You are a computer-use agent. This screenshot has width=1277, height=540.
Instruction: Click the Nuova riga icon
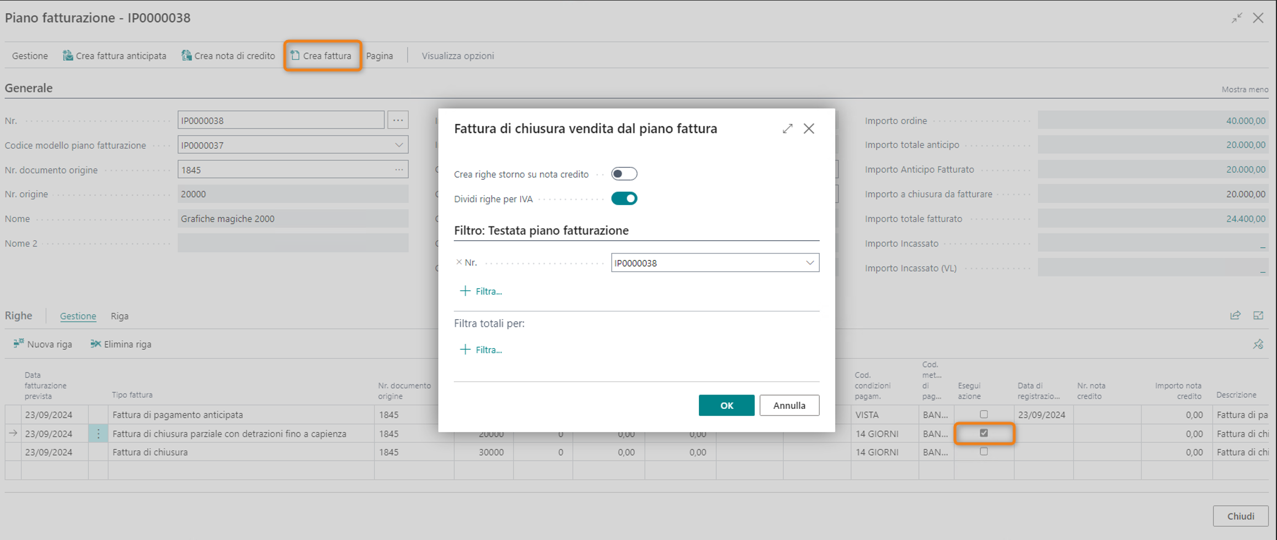click(18, 344)
